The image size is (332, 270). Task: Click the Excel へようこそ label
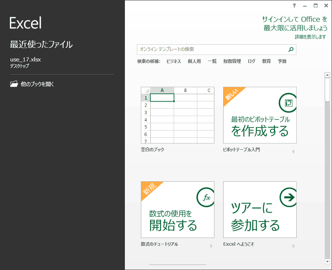238,244
